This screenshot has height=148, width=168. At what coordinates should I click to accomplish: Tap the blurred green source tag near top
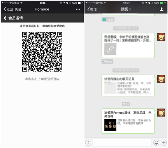[x=108, y=19]
